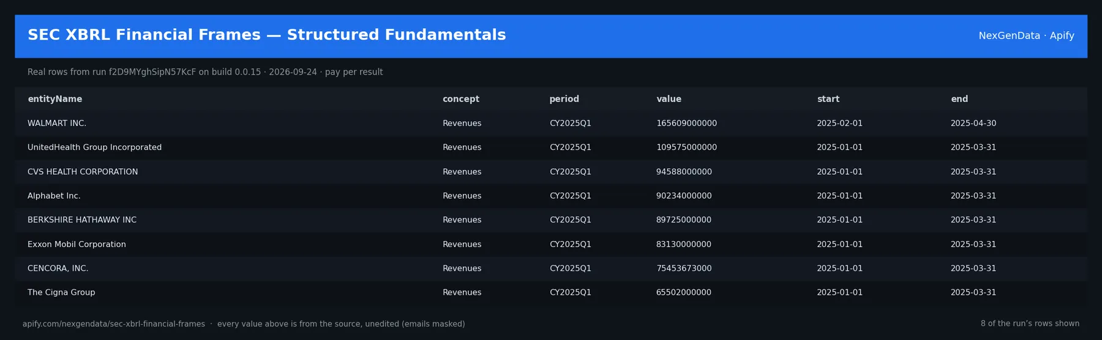
Task: Click the NexGenData · Apify label
Action: 1026,36
